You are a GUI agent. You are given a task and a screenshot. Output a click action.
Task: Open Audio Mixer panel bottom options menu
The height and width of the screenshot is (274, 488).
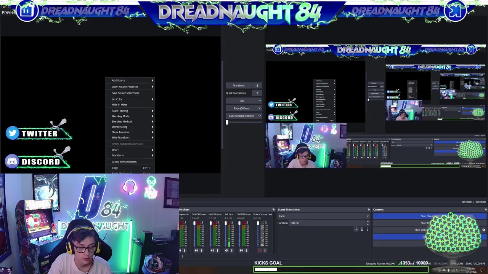pyautogui.click(x=182, y=257)
